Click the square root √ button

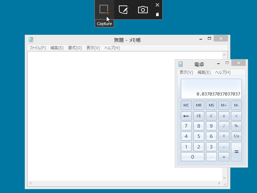pyautogui.click(x=236, y=116)
